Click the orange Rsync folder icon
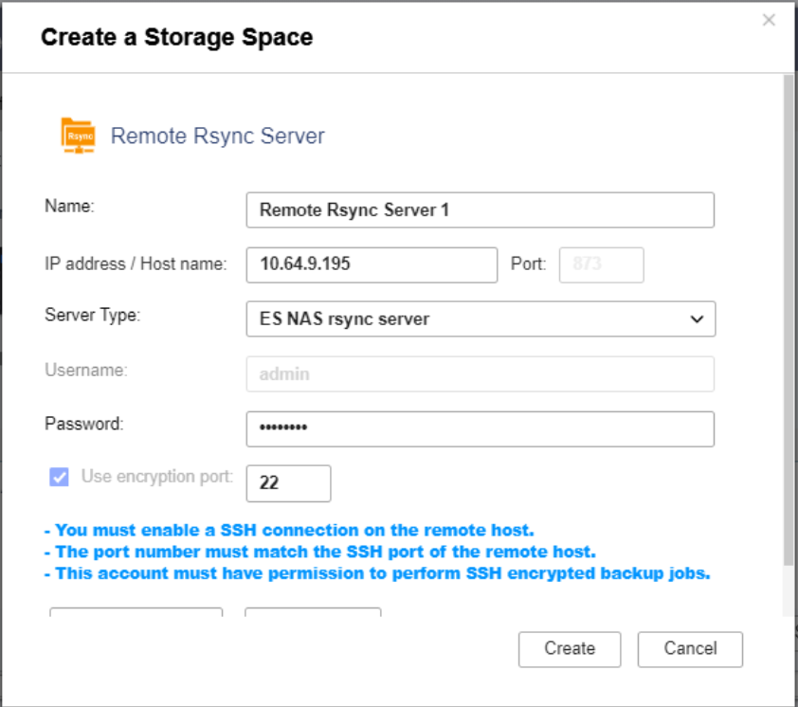 78,136
